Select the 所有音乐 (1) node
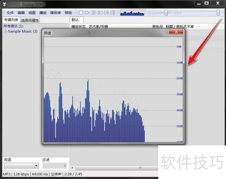226x179 pixels. pyautogui.click(x=14, y=26)
